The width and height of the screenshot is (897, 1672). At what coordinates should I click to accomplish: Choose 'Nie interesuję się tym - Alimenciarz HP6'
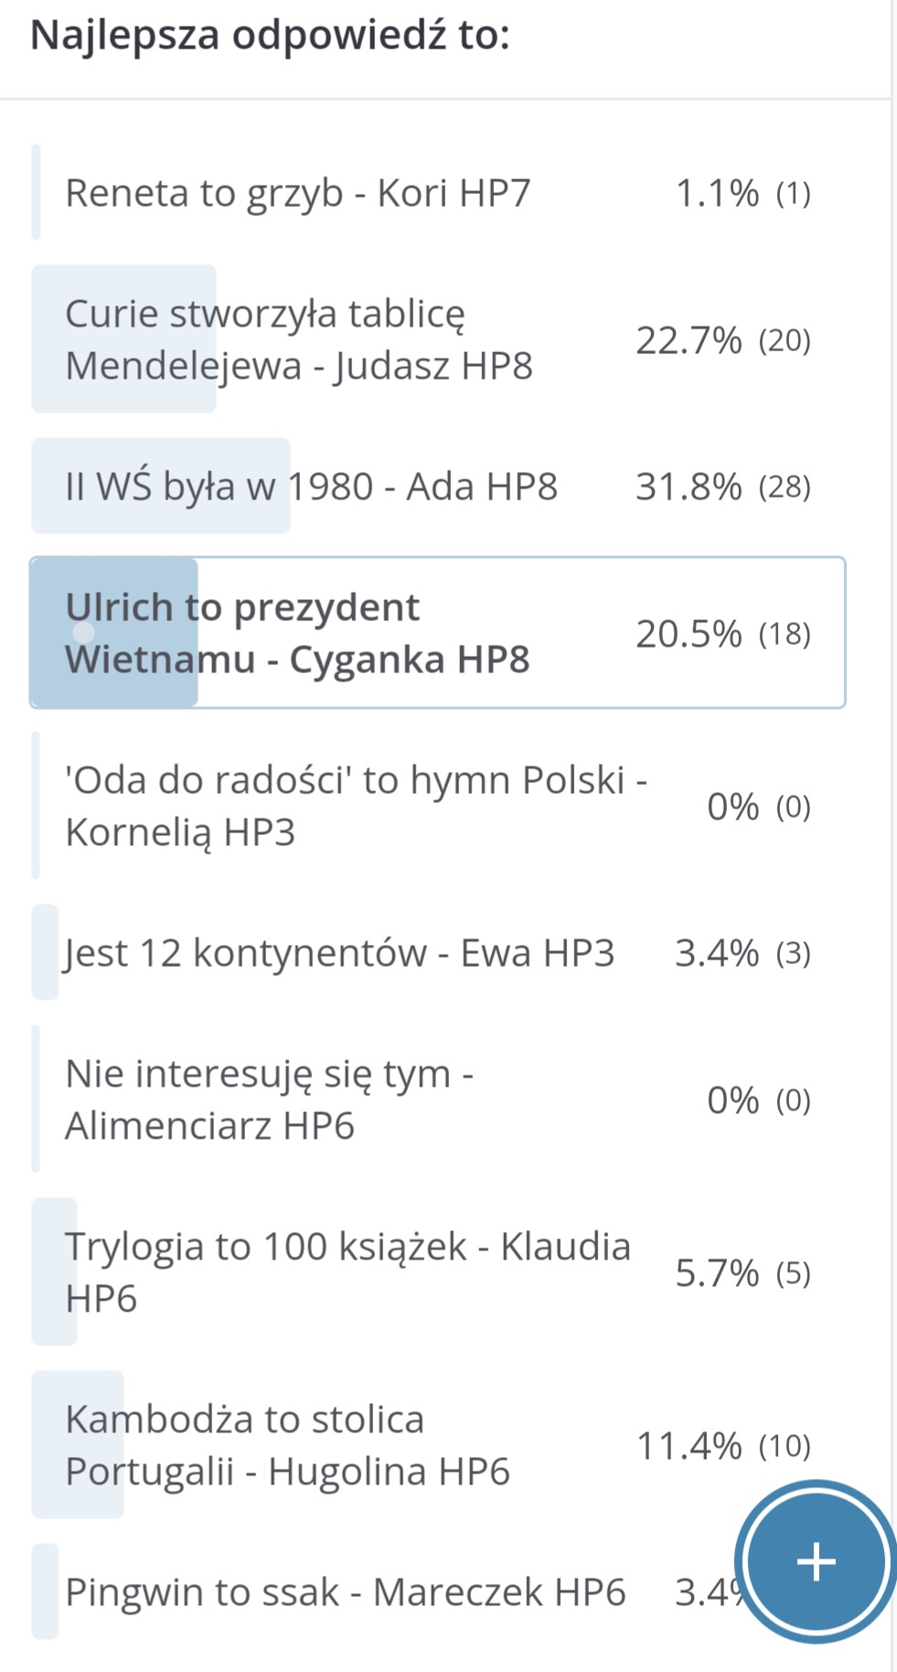pyautogui.click(x=270, y=1099)
